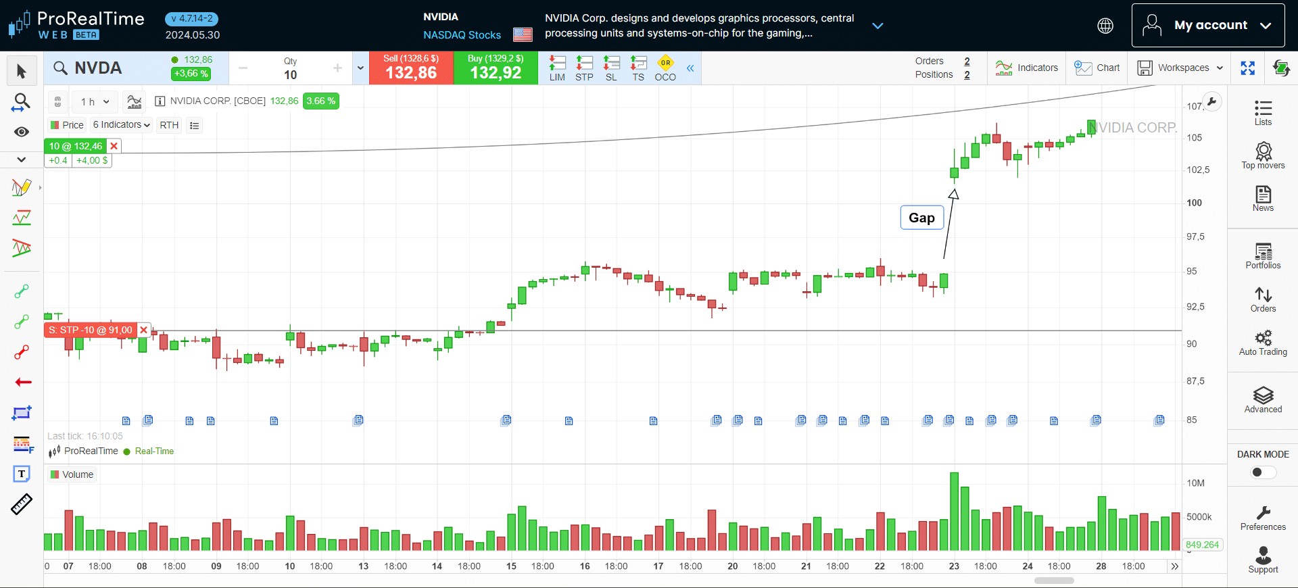This screenshot has height=588, width=1298.
Task: Click the green Buy 132,92 button
Action: click(496, 68)
